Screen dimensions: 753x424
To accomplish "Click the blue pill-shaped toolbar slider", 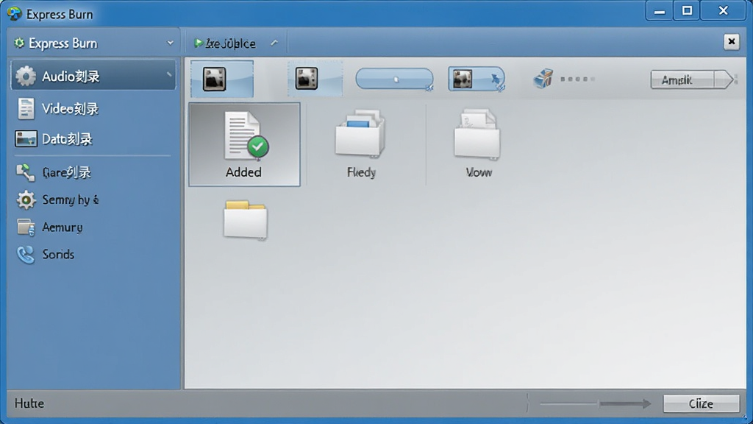I will pos(394,79).
